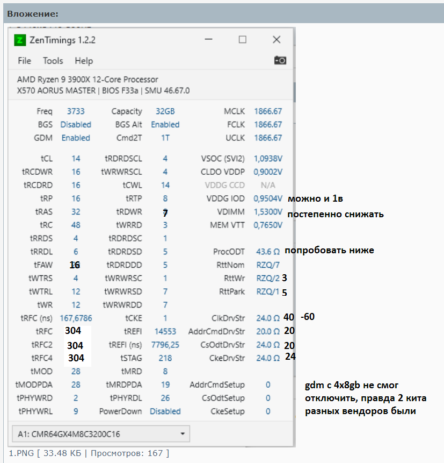Click the ProcODT value 43.6 Ω
The image size is (444, 463).
[x=268, y=252]
